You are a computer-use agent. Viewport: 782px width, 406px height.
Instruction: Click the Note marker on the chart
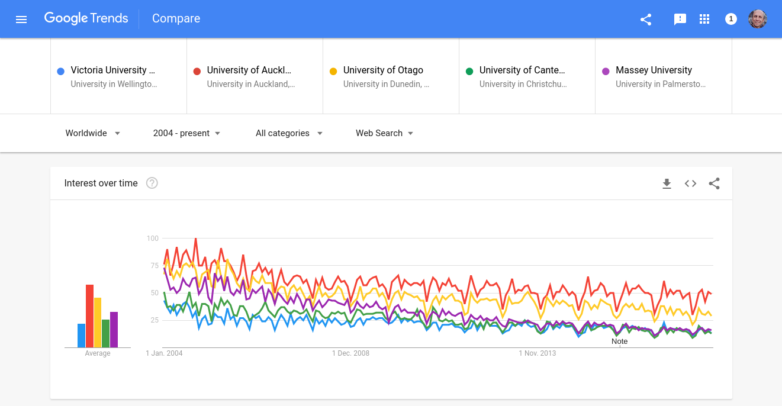[619, 341]
